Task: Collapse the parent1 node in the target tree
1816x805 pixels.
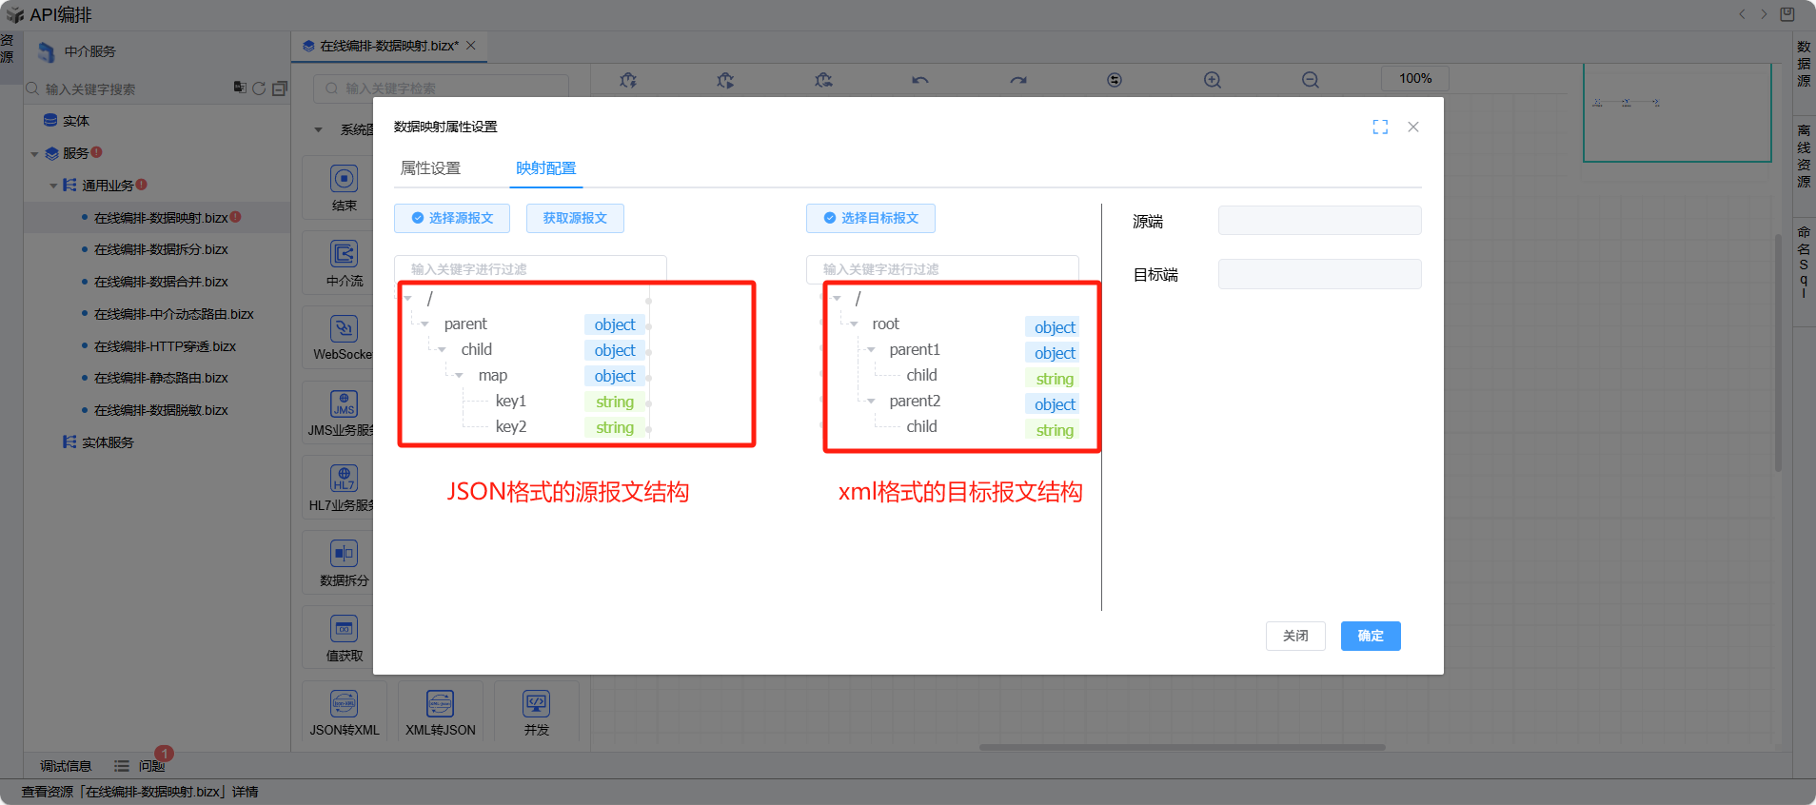Action: pos(870,350)
